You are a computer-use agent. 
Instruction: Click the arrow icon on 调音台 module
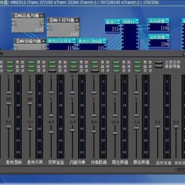pyautogui.click(x=137, y=22)
